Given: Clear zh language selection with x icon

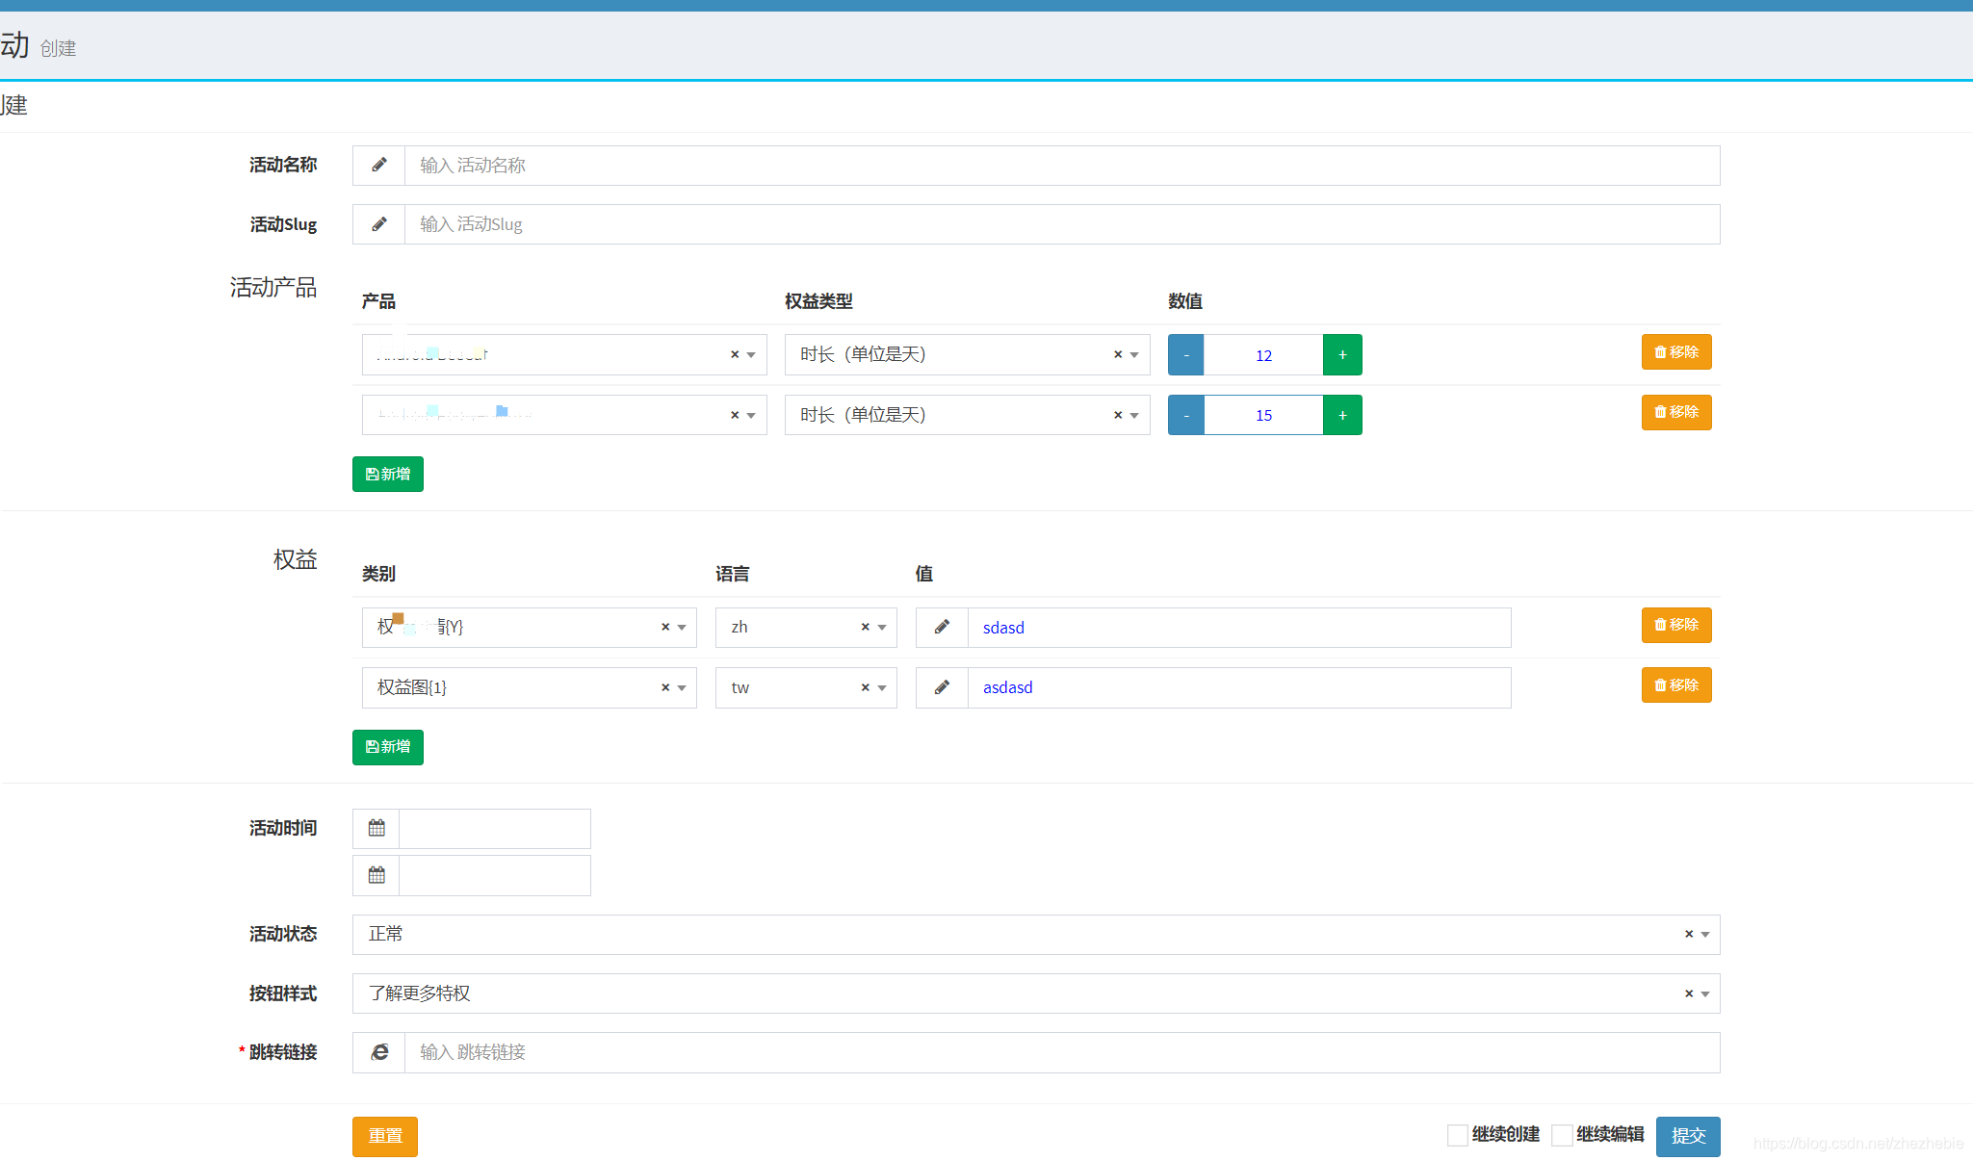Looking at the screenshot, I should [x=865, y=627].
